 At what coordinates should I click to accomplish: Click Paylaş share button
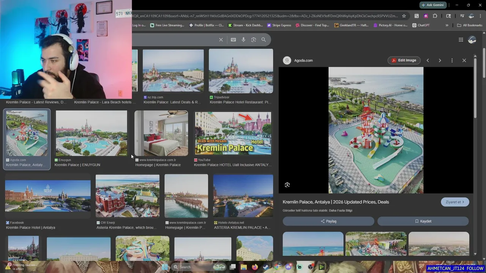click(x=328, y=221)
